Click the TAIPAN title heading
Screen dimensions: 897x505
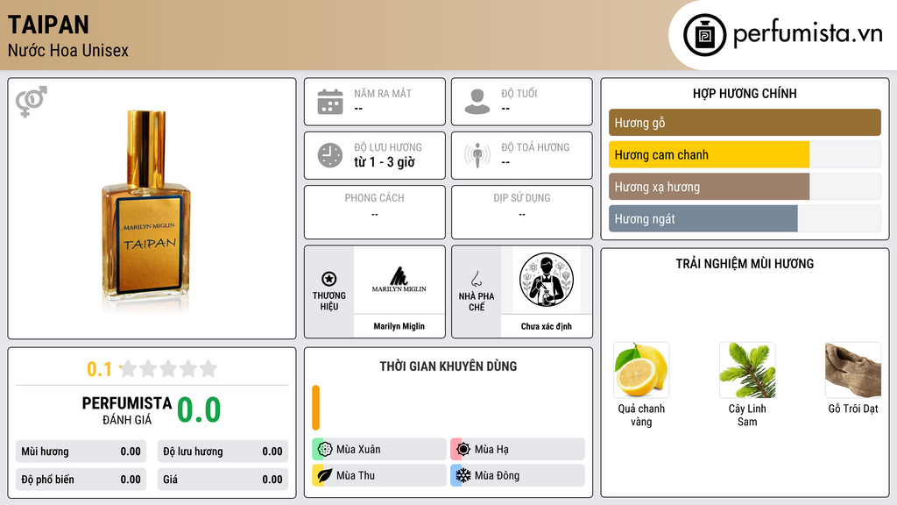[x=49, y=25]
